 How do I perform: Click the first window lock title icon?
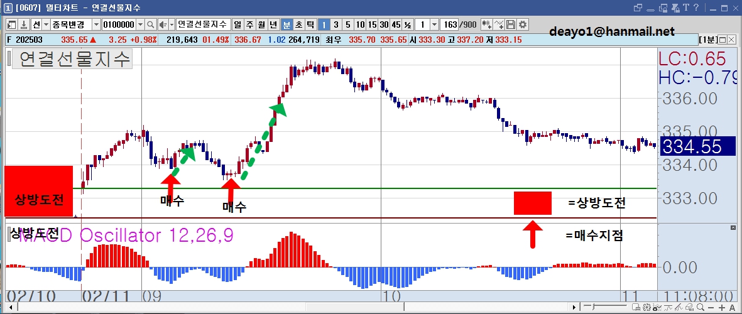coord(663,8)
